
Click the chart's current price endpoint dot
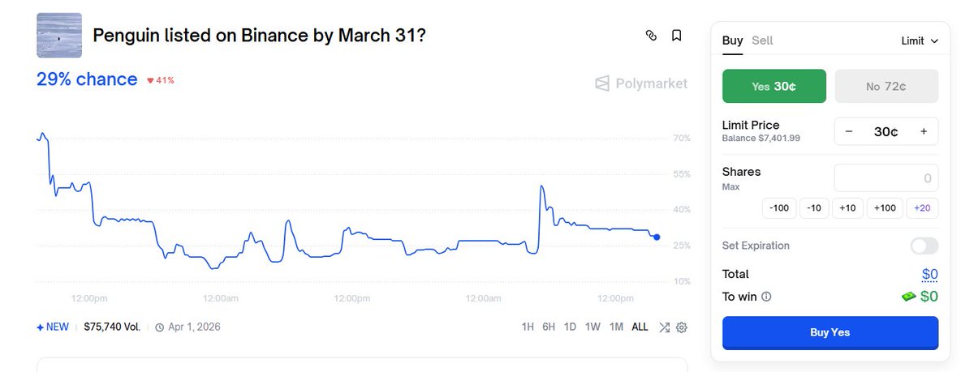(x=657, y=237)
